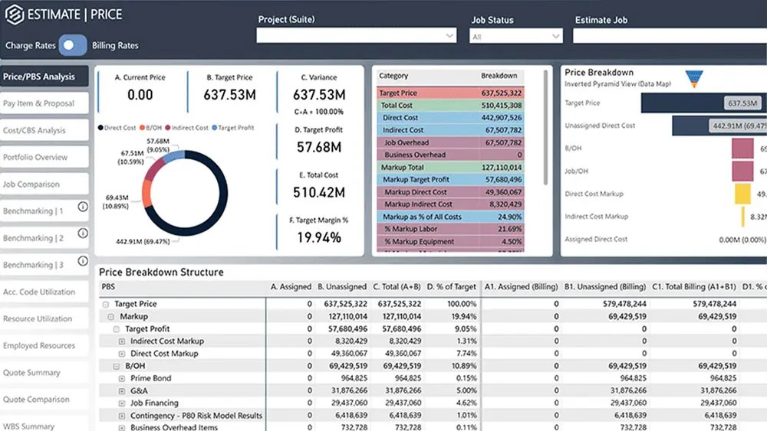Open Cost/CBS Analysis page

click(44, 130)
